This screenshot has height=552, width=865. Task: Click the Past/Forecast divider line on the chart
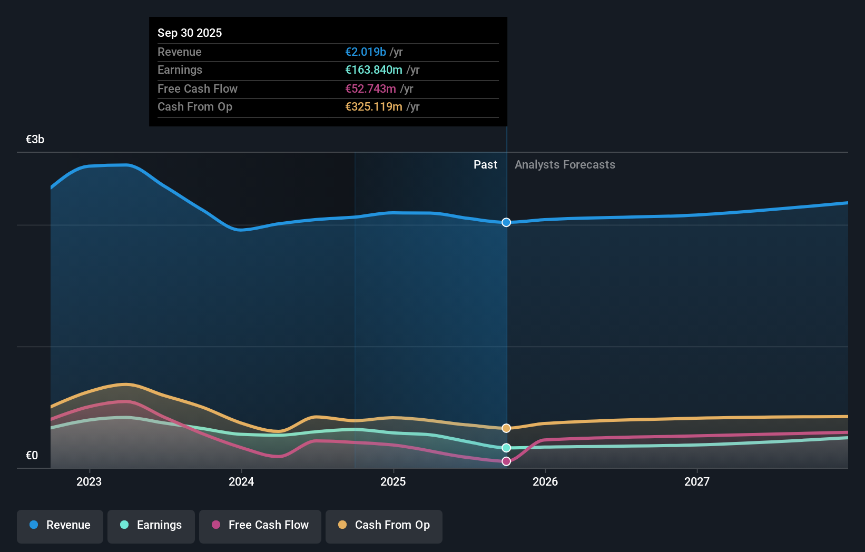point(506,316)
